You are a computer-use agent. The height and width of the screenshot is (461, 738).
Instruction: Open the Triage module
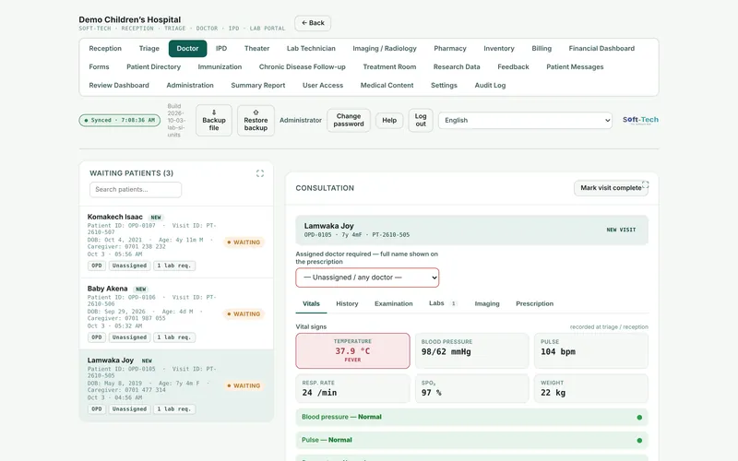pos(149,49)
